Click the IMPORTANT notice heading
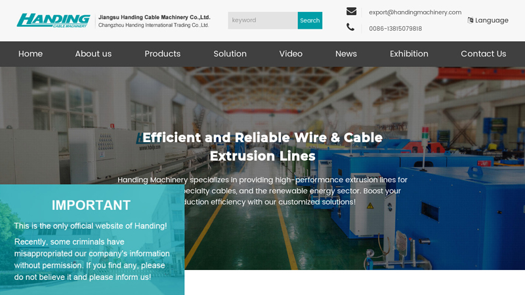This screenshot has width=525, height=295. pyautogui.click(x=91, y=205)
